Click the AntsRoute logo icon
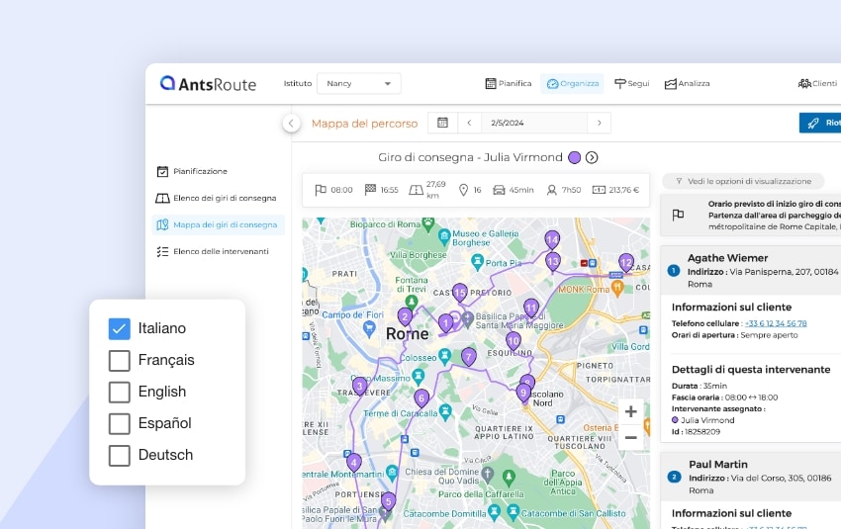 (168, 84)
